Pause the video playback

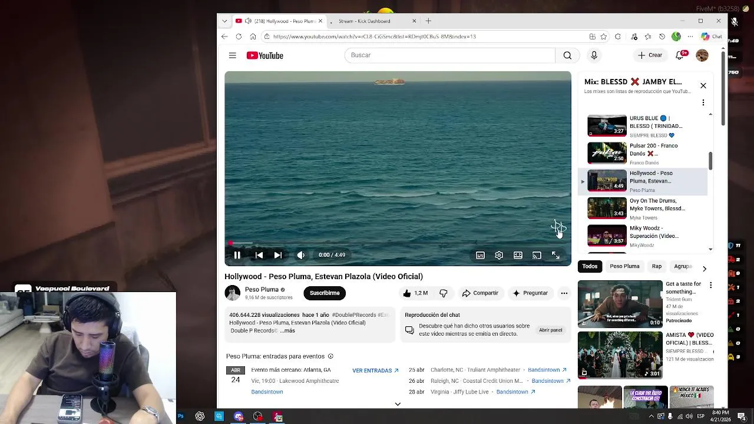237,255
